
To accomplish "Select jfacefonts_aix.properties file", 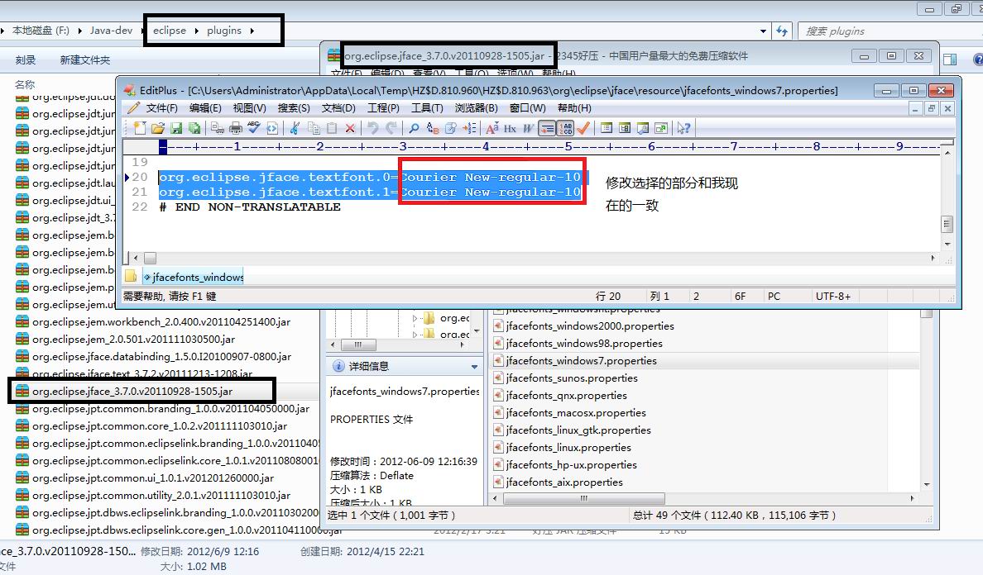I will 564,482.
